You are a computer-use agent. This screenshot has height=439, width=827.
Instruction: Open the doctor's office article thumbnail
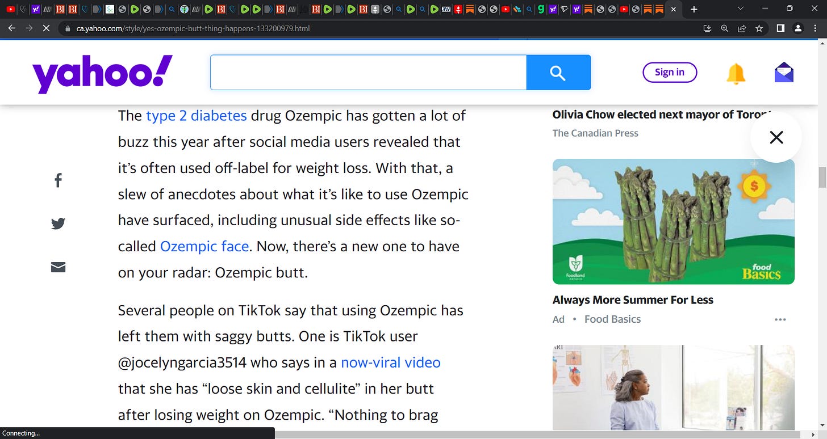[673, 387]
